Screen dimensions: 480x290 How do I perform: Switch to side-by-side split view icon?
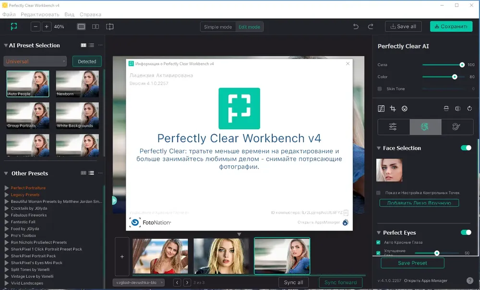(x=96, y=26)
